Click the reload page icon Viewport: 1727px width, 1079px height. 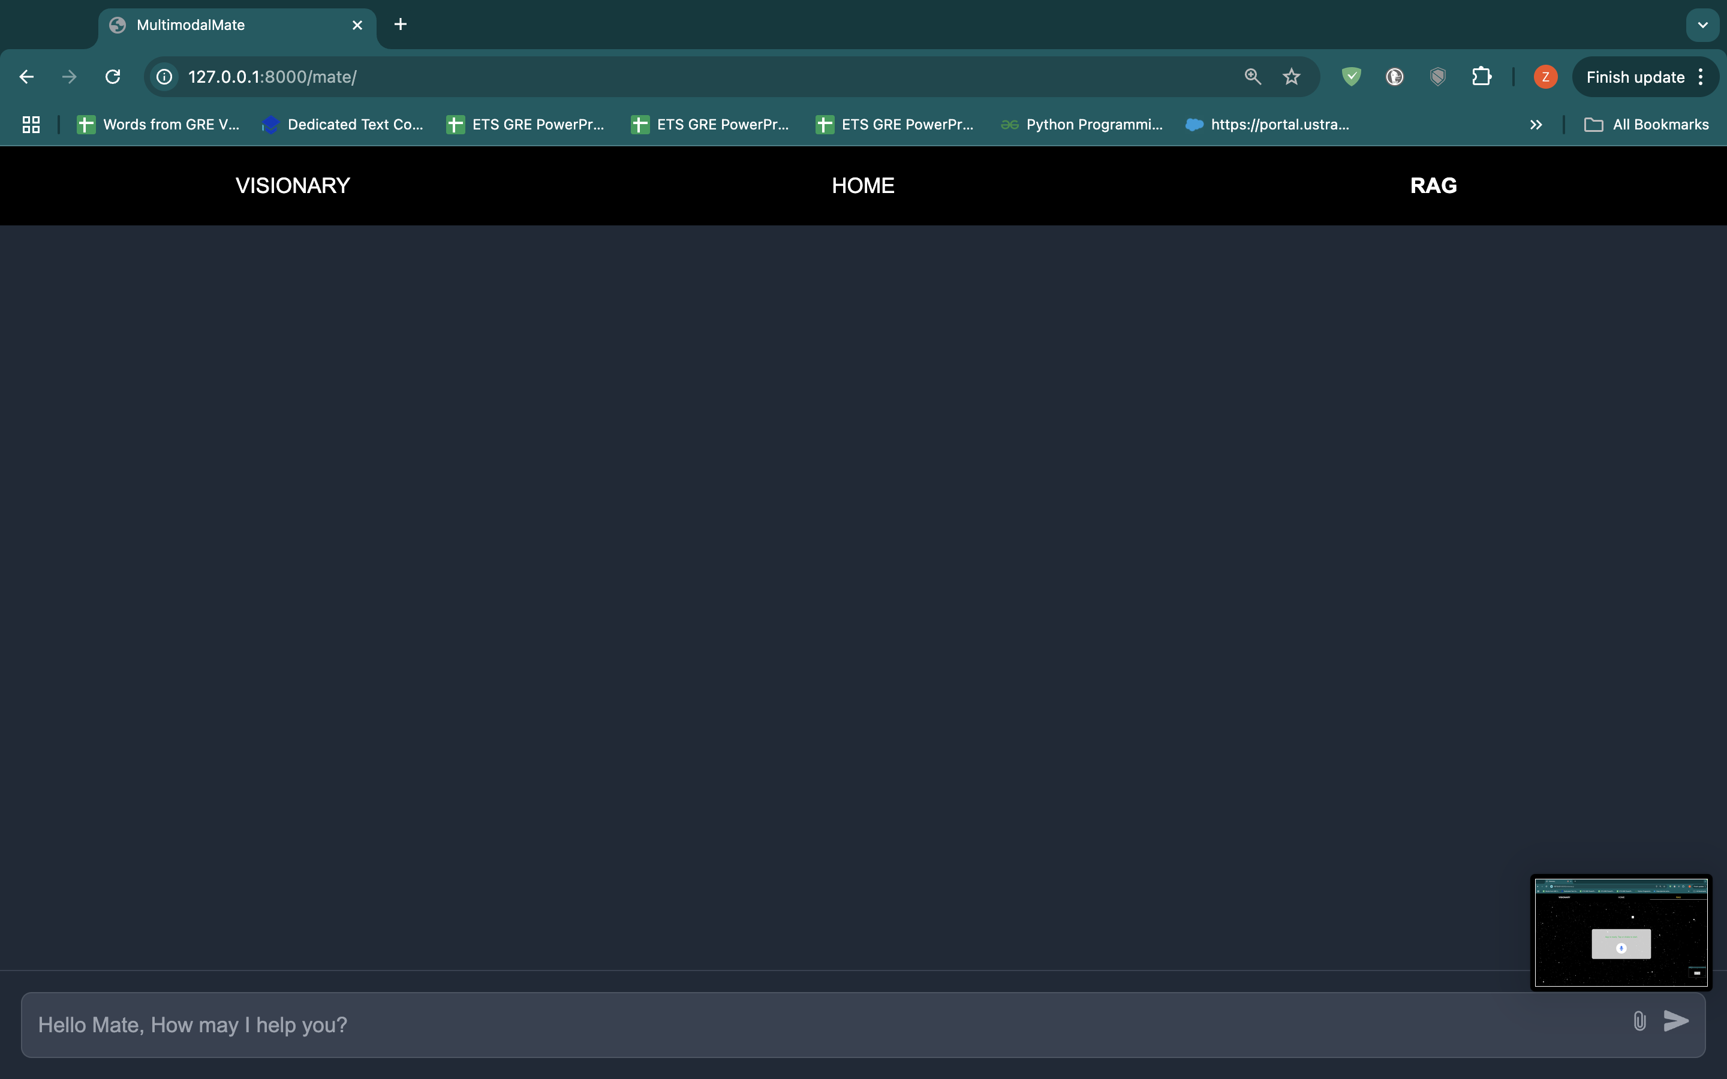(113, 77)
